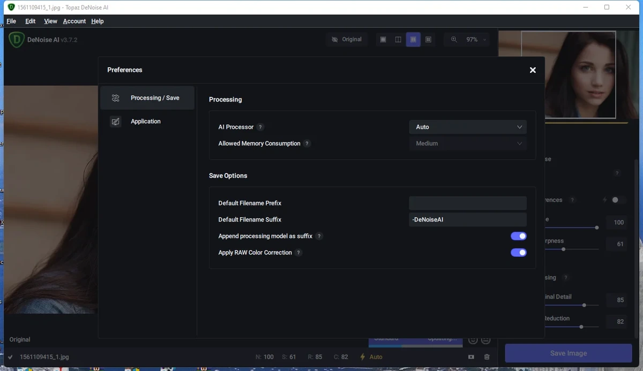643x371 pixels.
Task: Click help icon for Allowed Memory Consumption
Action: (307, 143)
